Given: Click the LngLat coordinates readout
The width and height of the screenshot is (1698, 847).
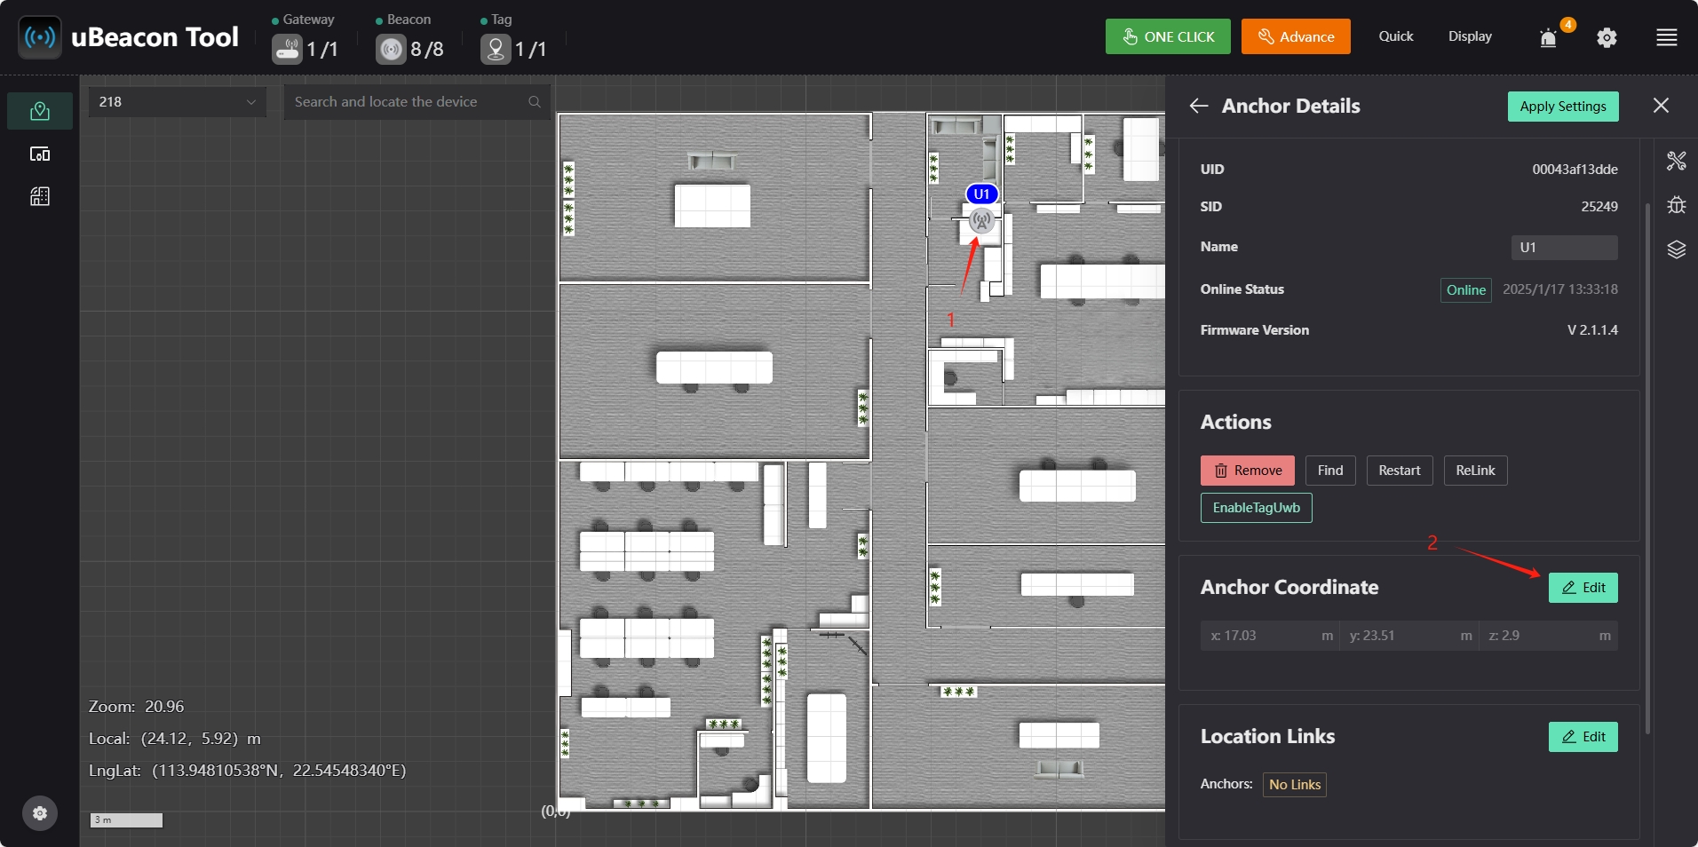Looking at the screenshot, I should [x=247, y=771].
